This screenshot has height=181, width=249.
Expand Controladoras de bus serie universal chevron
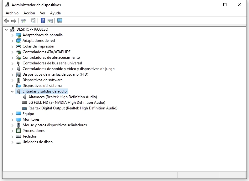13,63
